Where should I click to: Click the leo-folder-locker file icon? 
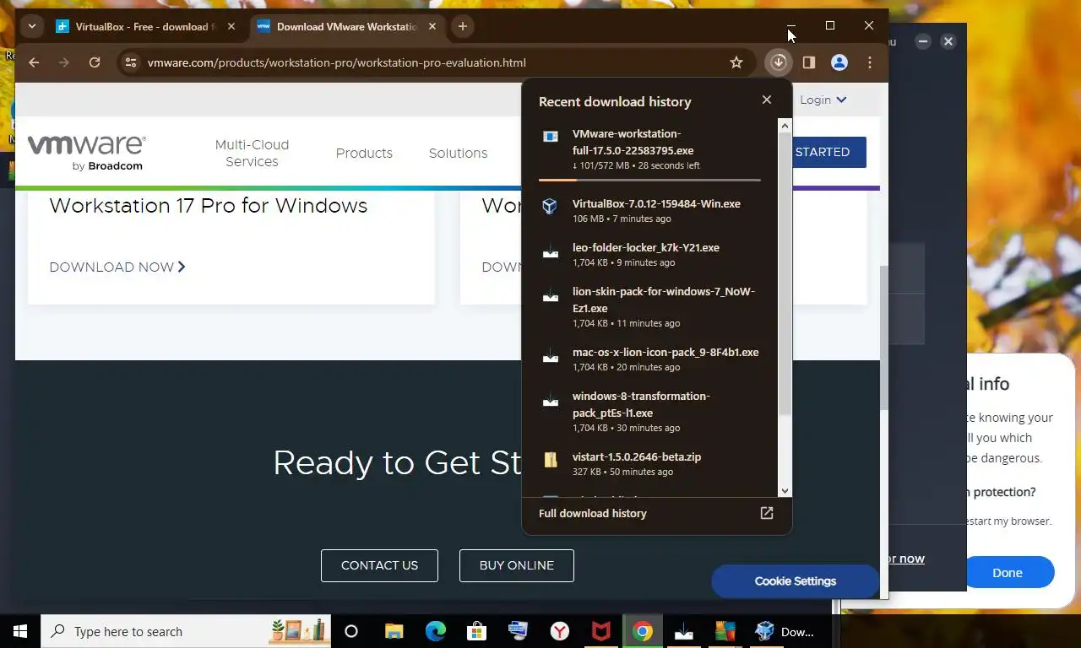[550, 251]
